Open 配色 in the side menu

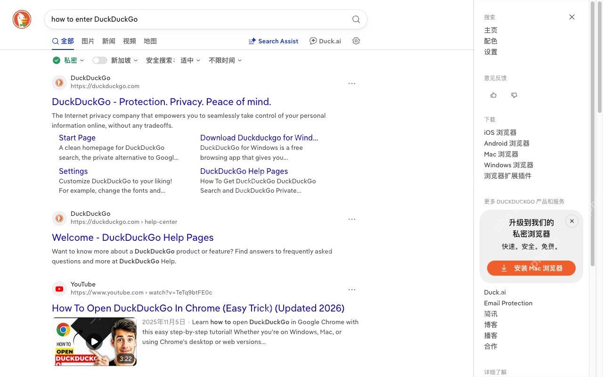(491, 41)
